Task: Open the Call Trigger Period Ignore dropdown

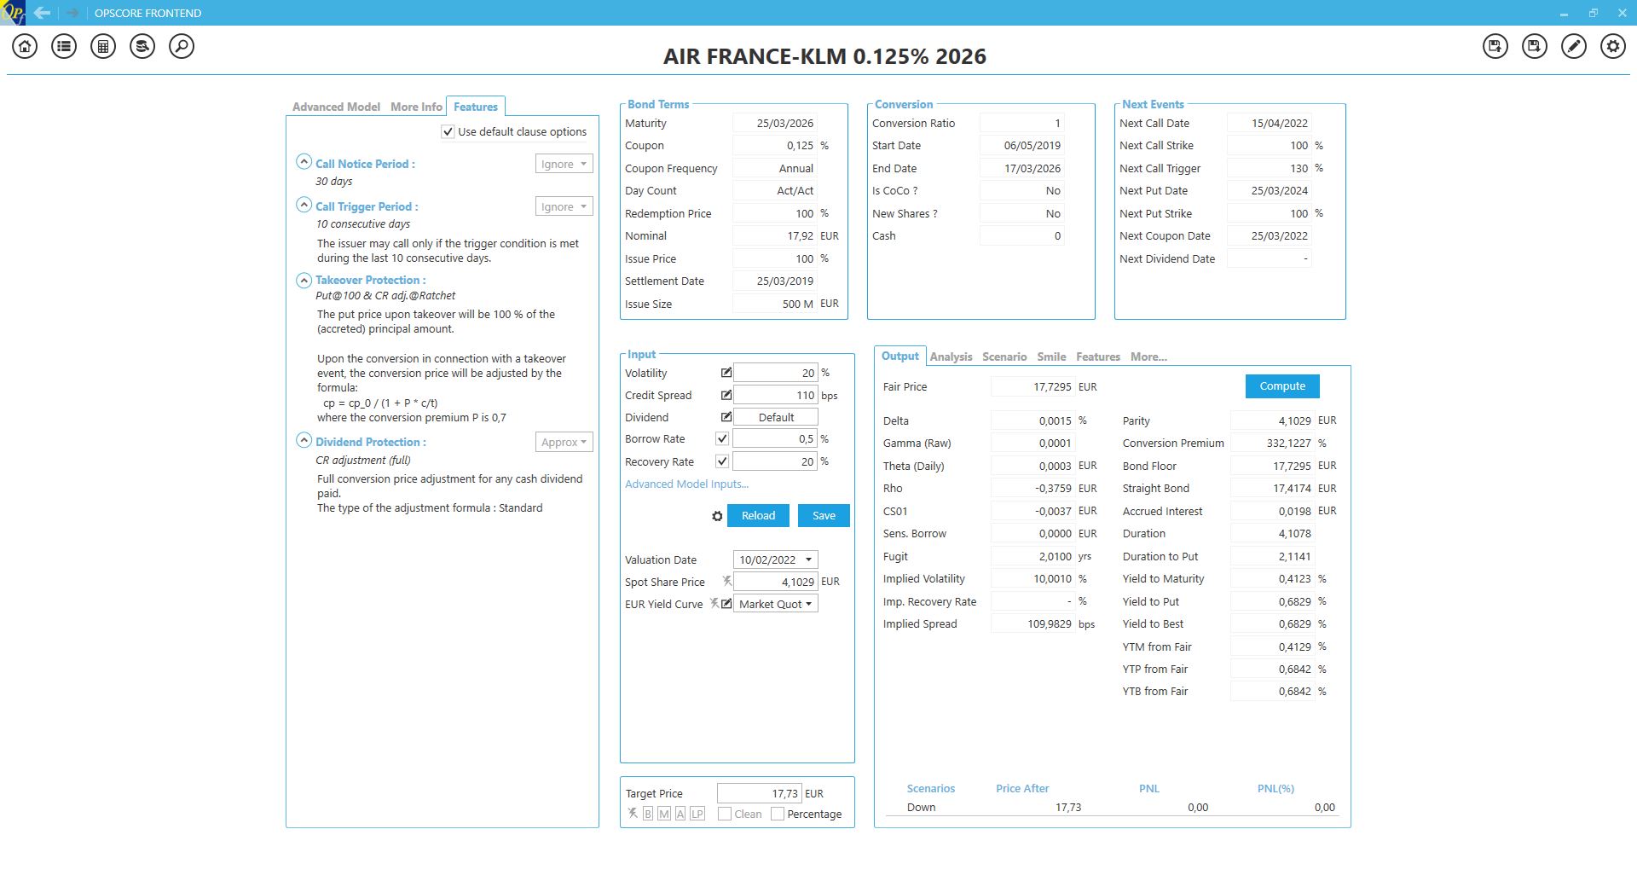Action: (564, 206)
